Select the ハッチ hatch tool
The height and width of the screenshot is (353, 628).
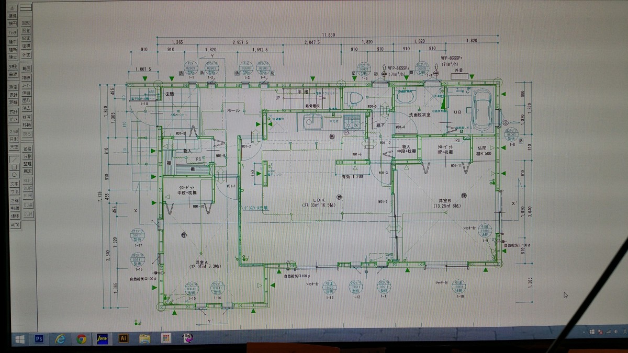click(x=13, y=32)
